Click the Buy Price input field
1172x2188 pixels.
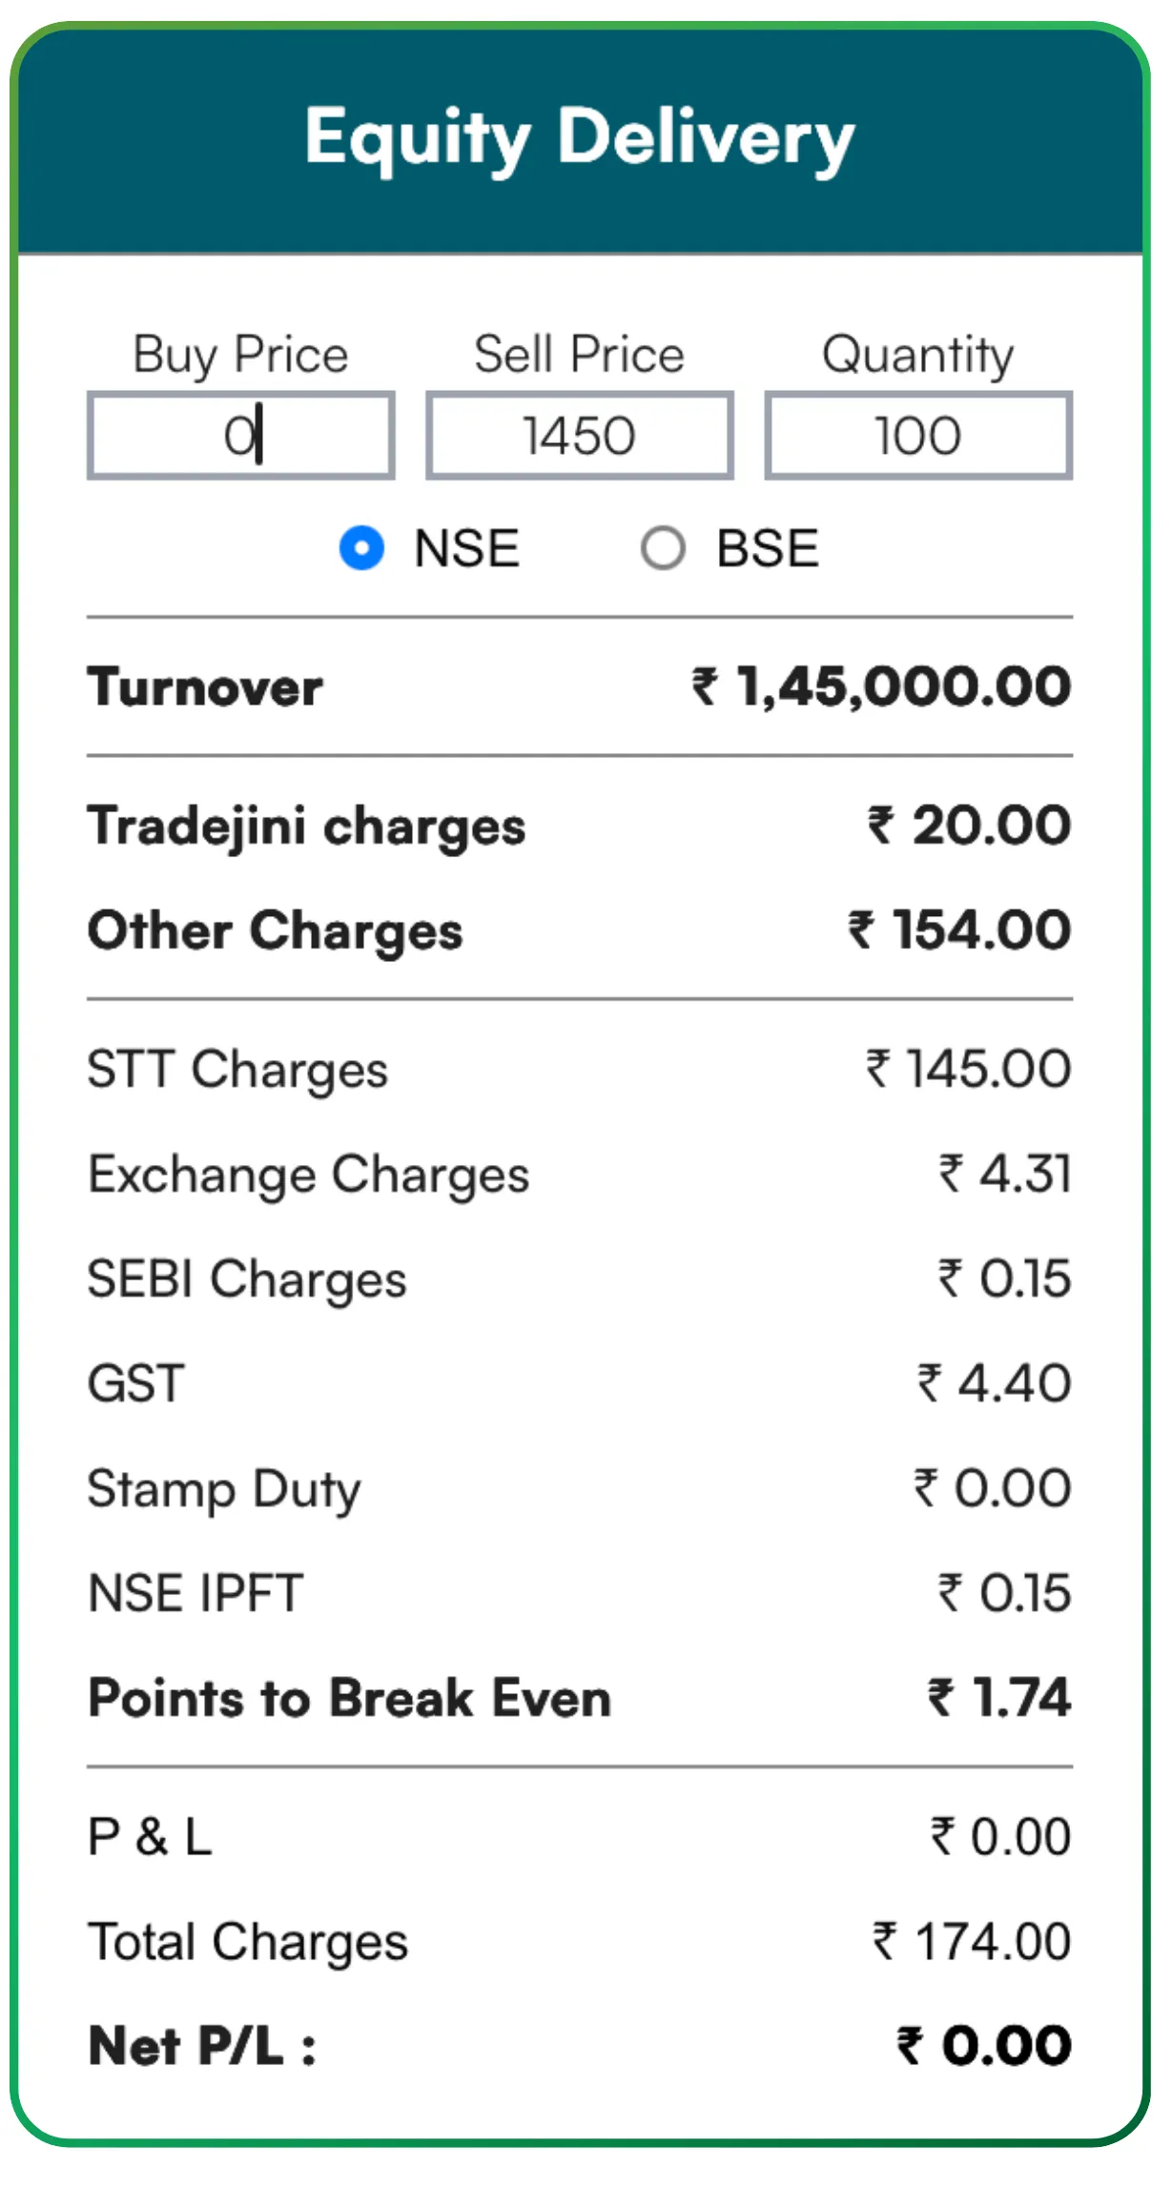coord(240,436)
